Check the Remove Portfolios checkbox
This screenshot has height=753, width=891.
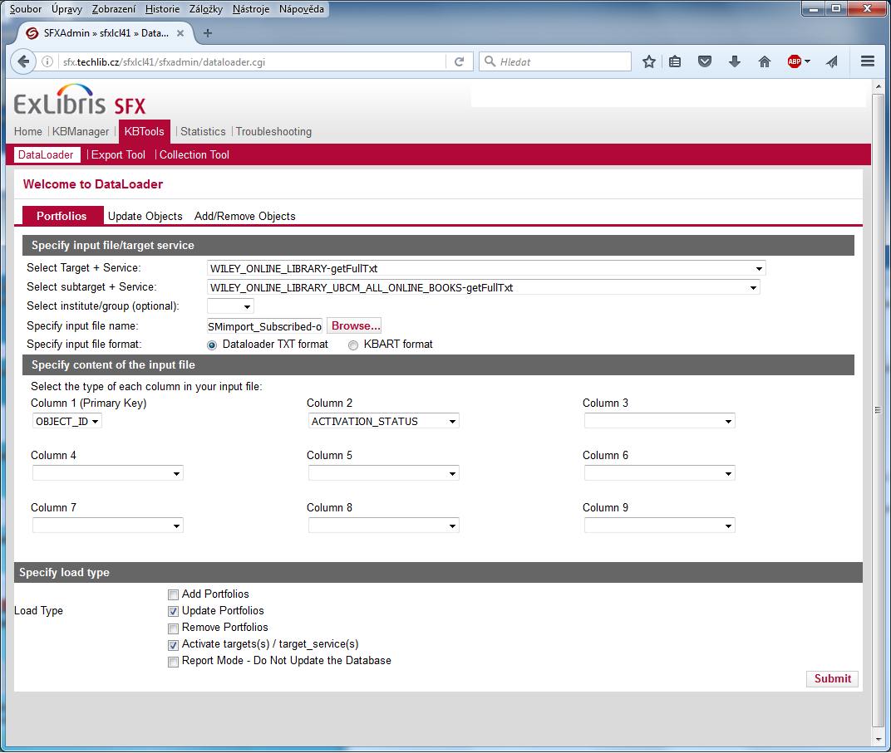tap(174, 628)
